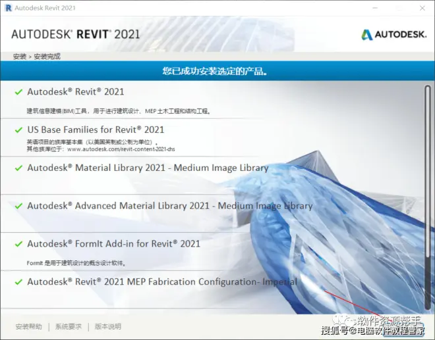Click the BIM tool description under Revit 2021
Image resolution: width=435 pixels, height=340 pixels.
(x=119, y=111)
